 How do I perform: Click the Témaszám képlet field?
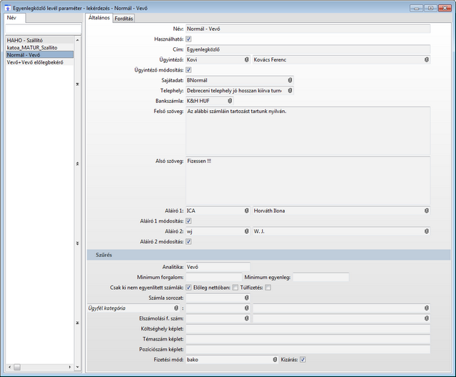point(308,339)
